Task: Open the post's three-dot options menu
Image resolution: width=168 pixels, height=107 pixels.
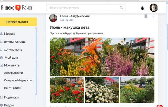Action: [153, 16]
